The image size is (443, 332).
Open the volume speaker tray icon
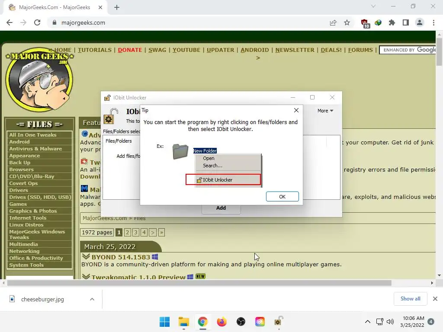(390, 322)
